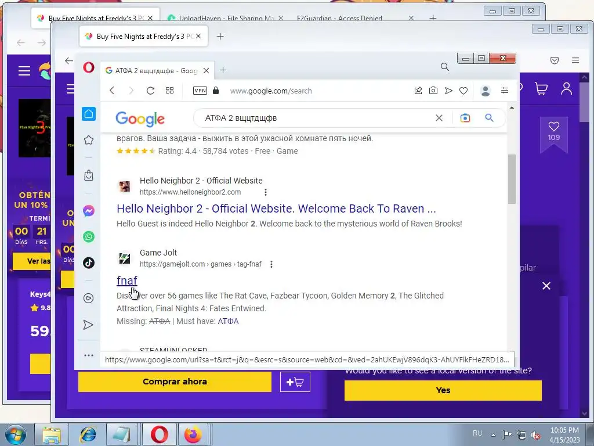This screenshot has width=594, height=446.
Task: Click Windows Start button
Action: coord(15,434)
